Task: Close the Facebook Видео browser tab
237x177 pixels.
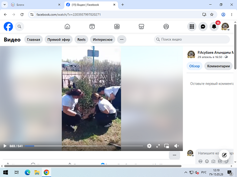Action: pos(114,5)
